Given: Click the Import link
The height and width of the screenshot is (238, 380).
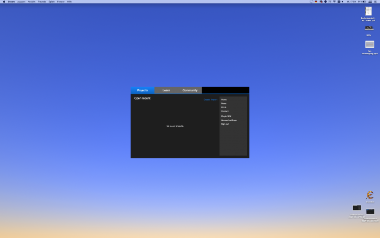Looking at the screenshot, I should click(x=214, y=99).
